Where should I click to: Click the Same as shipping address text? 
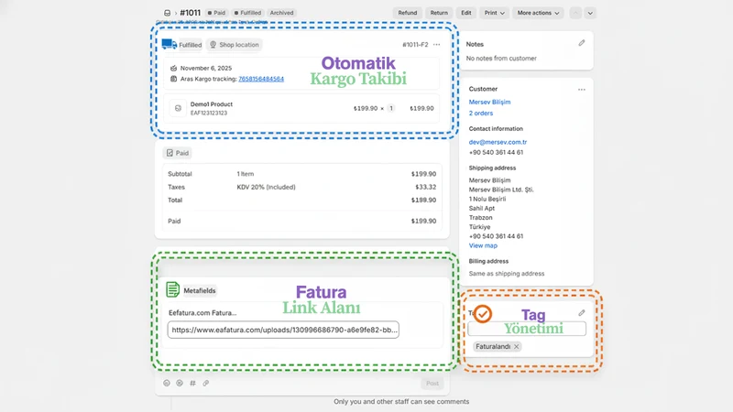click(x=507, y=274)
